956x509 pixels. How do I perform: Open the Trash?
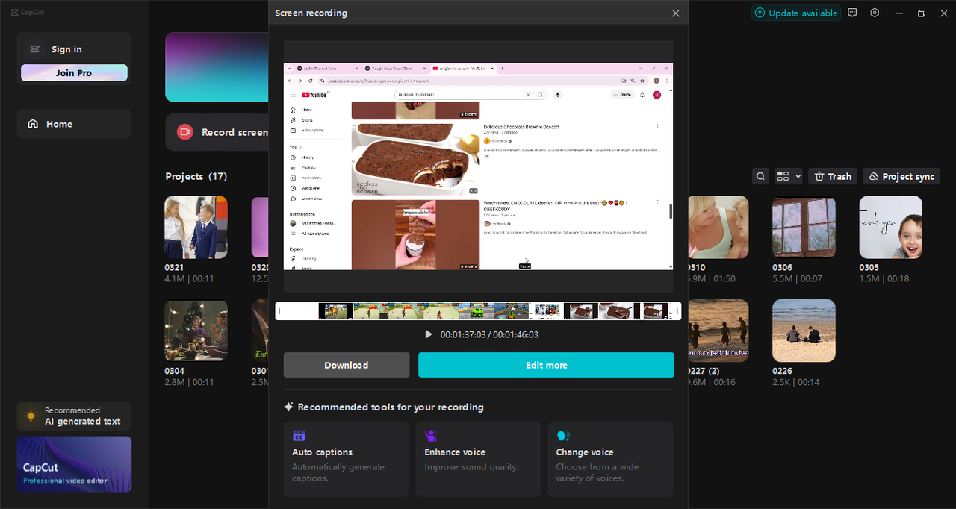(x=832, y=176)
